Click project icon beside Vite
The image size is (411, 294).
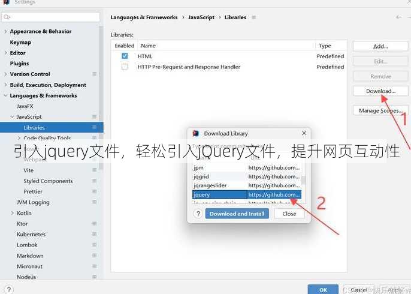(x=95, y=170)
